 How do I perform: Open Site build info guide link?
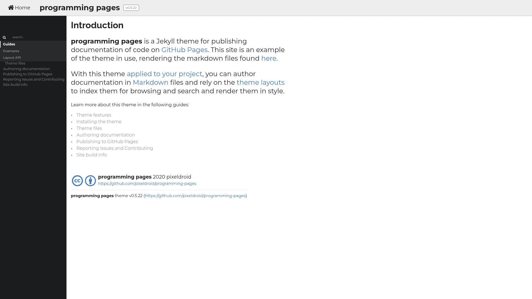[92, 155]
